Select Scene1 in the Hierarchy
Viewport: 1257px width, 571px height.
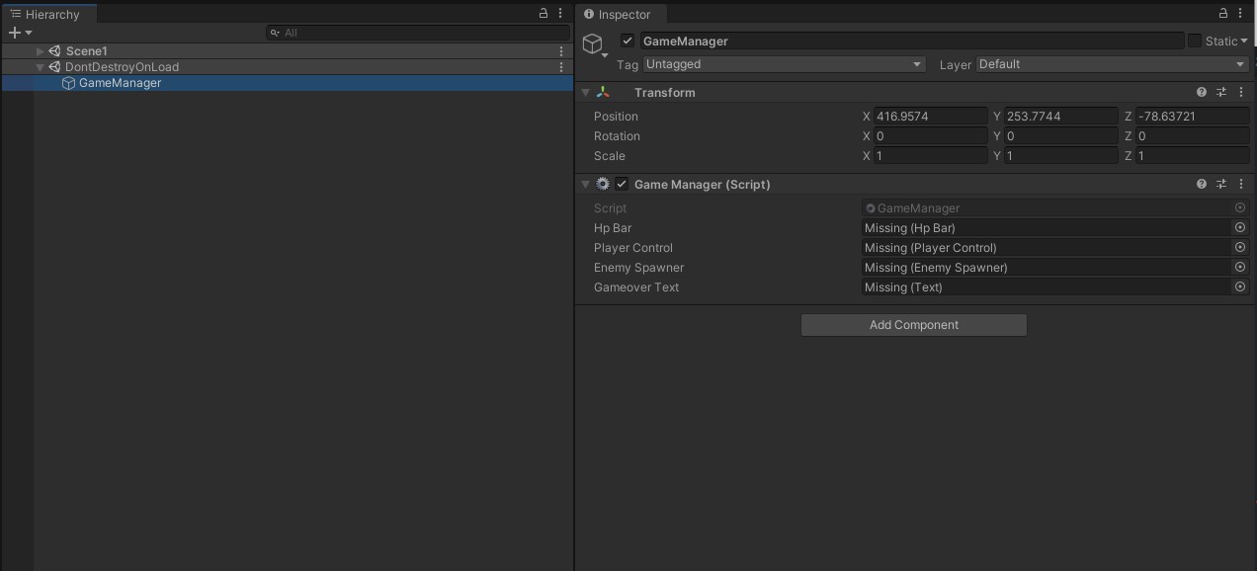point(87,50)
